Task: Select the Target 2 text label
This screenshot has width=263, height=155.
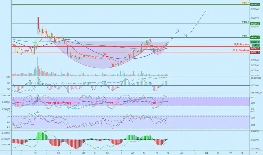Action: pos(245,22)
